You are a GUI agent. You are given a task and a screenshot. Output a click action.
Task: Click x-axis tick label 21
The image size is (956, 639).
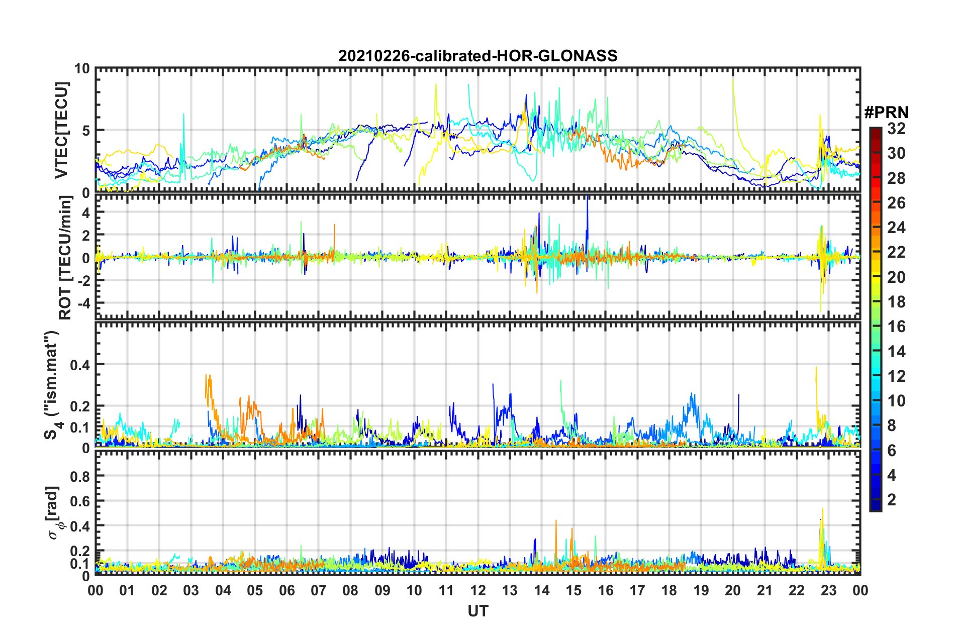point(764,590)
